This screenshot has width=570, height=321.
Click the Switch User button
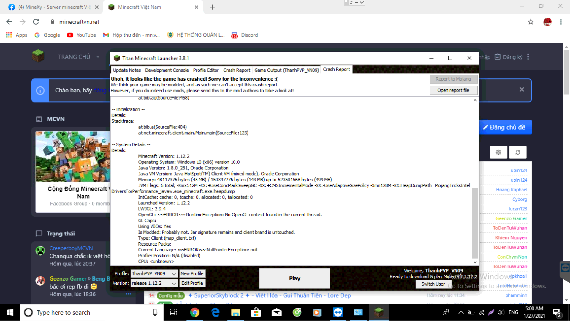[433, 284]
